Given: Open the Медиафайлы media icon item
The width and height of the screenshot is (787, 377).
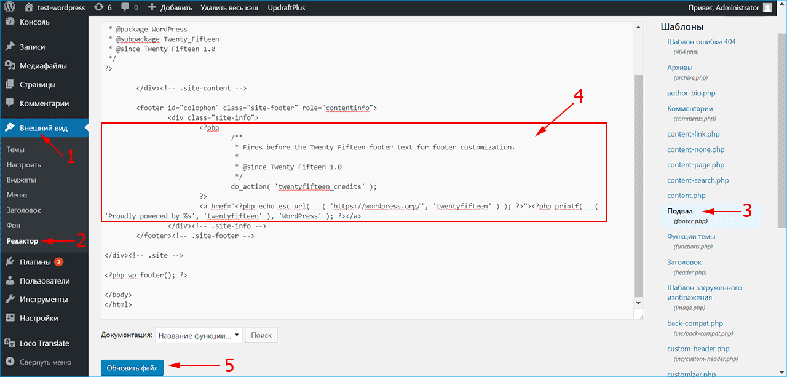Looking at the screenshot, I should (x=9, y=66).
